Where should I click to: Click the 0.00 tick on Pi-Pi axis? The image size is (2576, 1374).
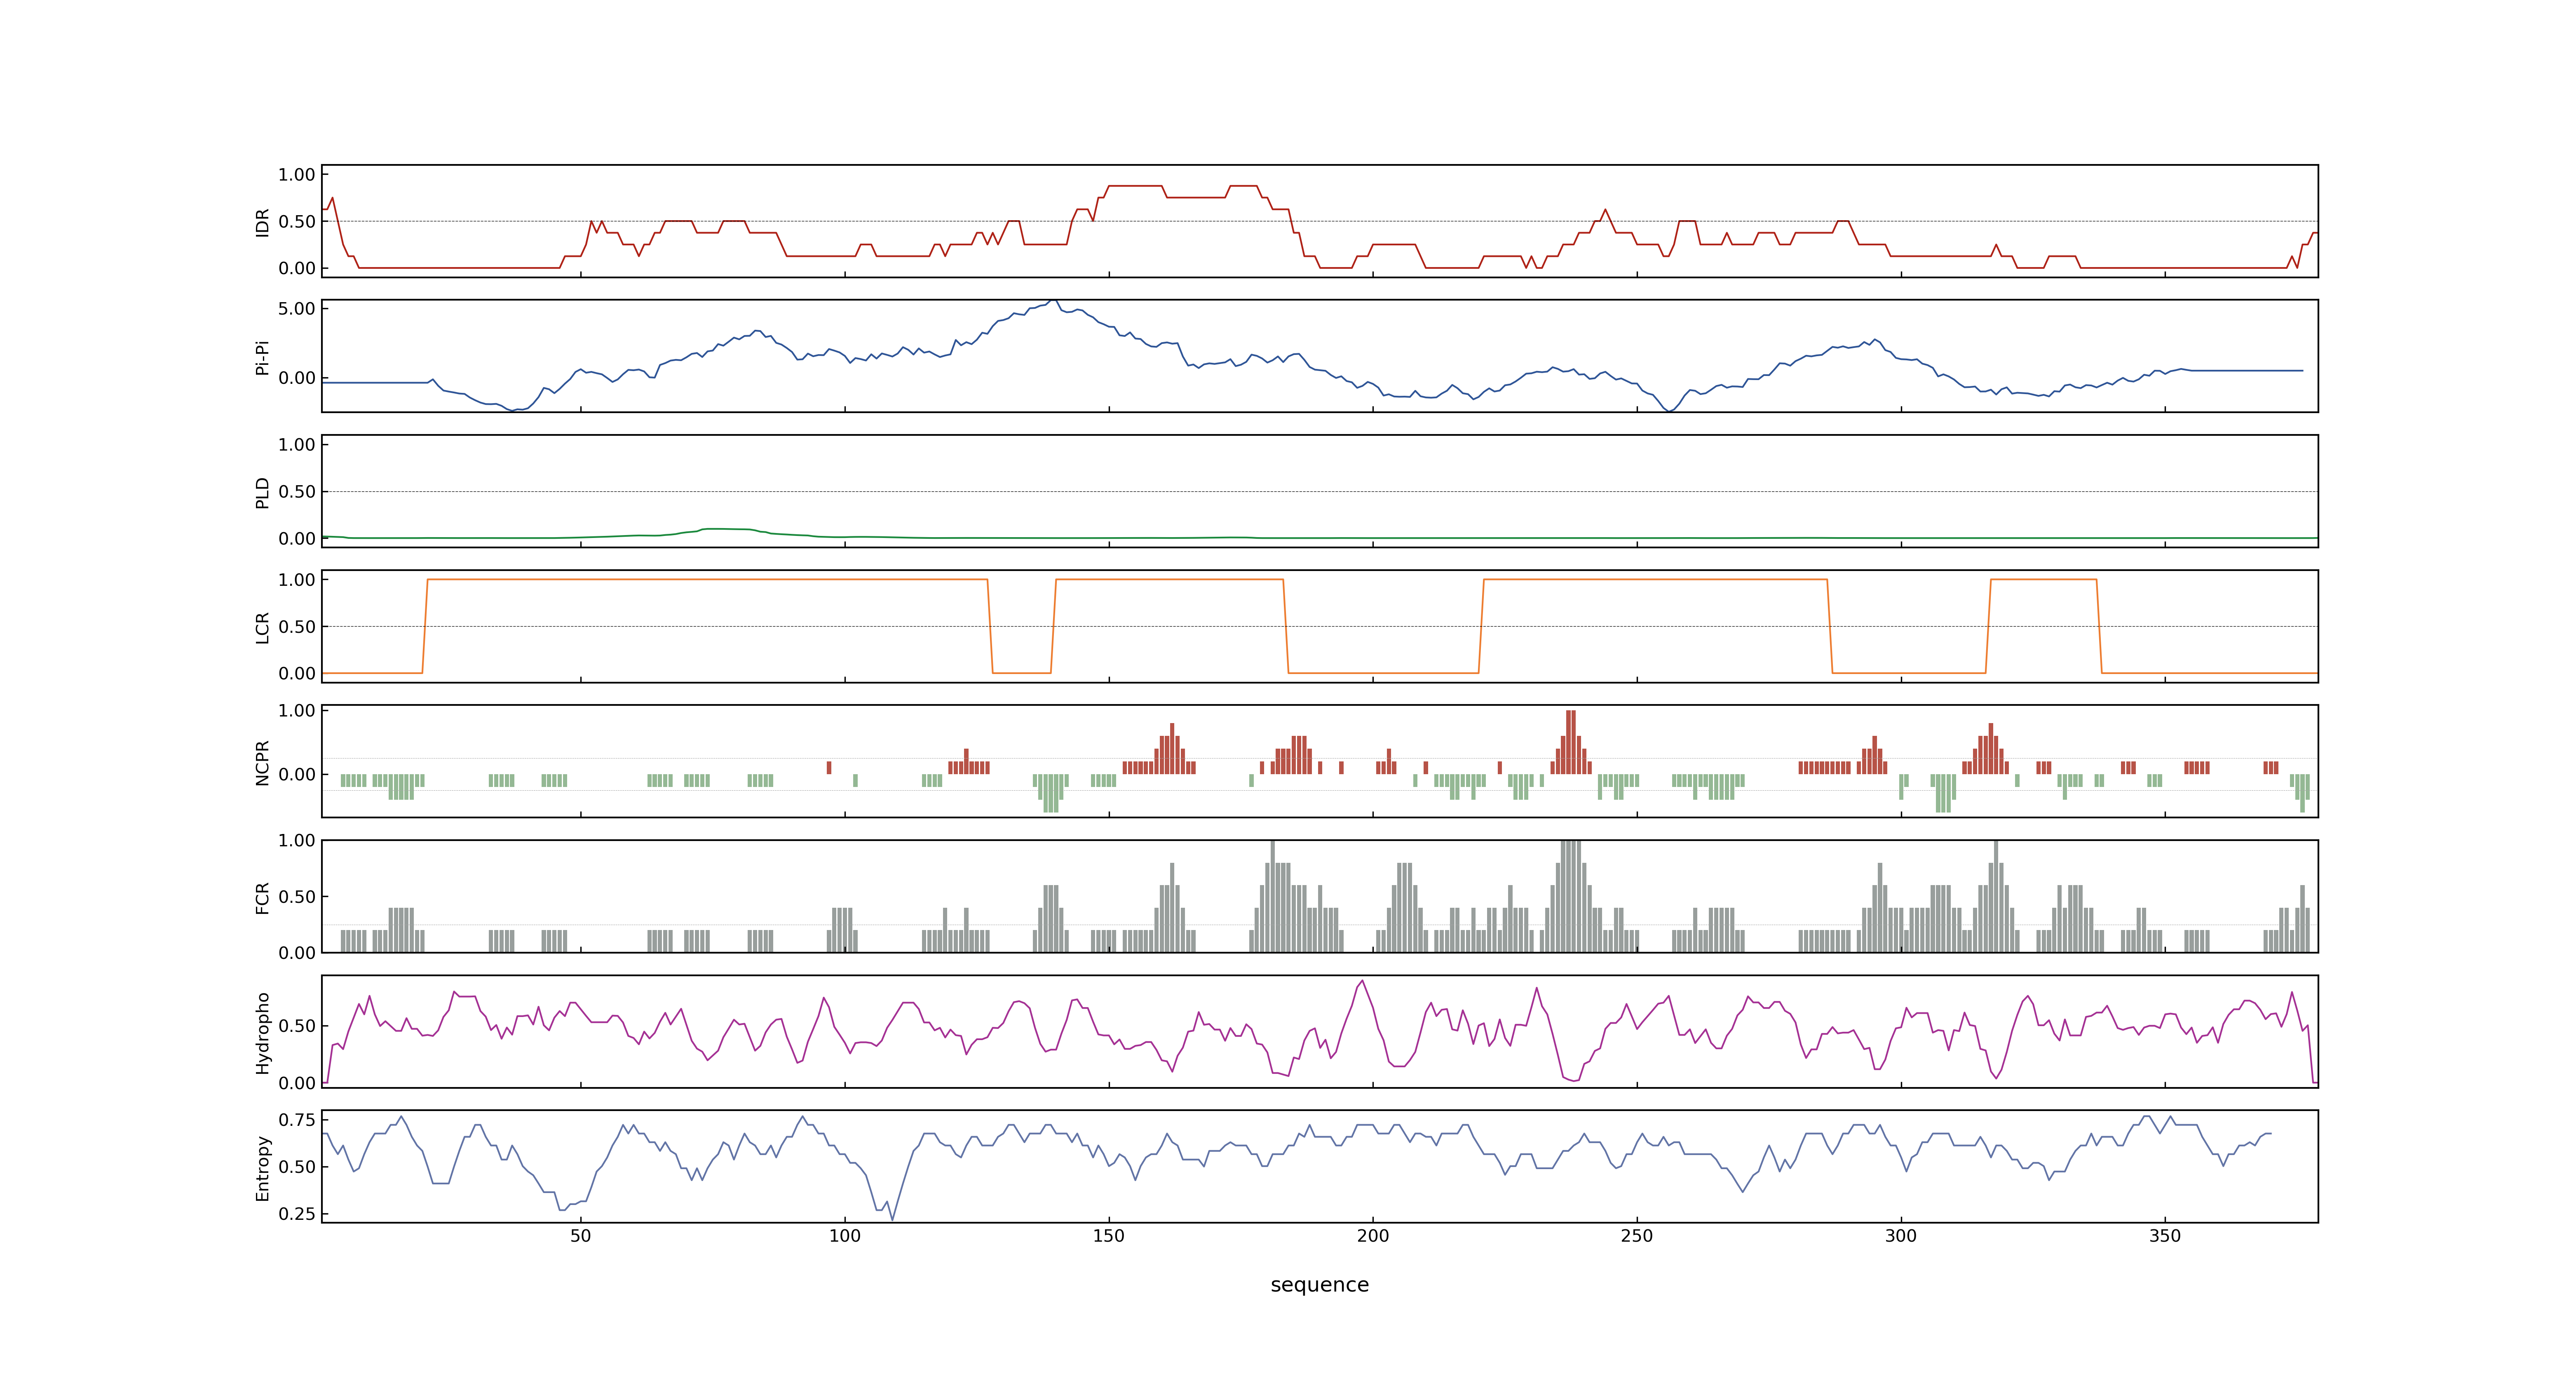coord(296,379)
